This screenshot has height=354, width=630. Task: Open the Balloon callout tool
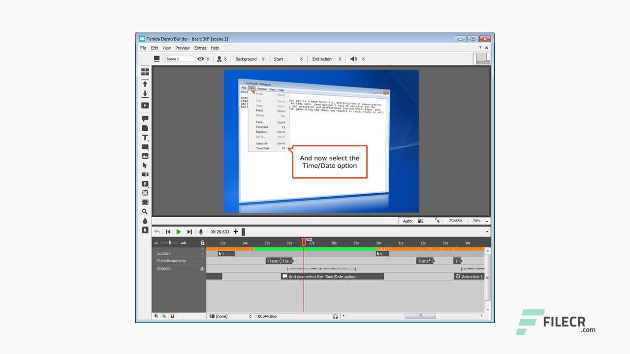(x=145, y=118)
